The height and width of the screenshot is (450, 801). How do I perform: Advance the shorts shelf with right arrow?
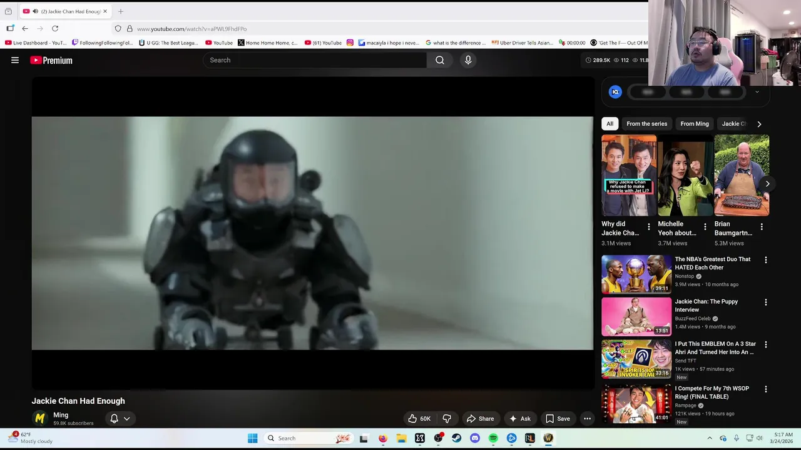(767, 184)
